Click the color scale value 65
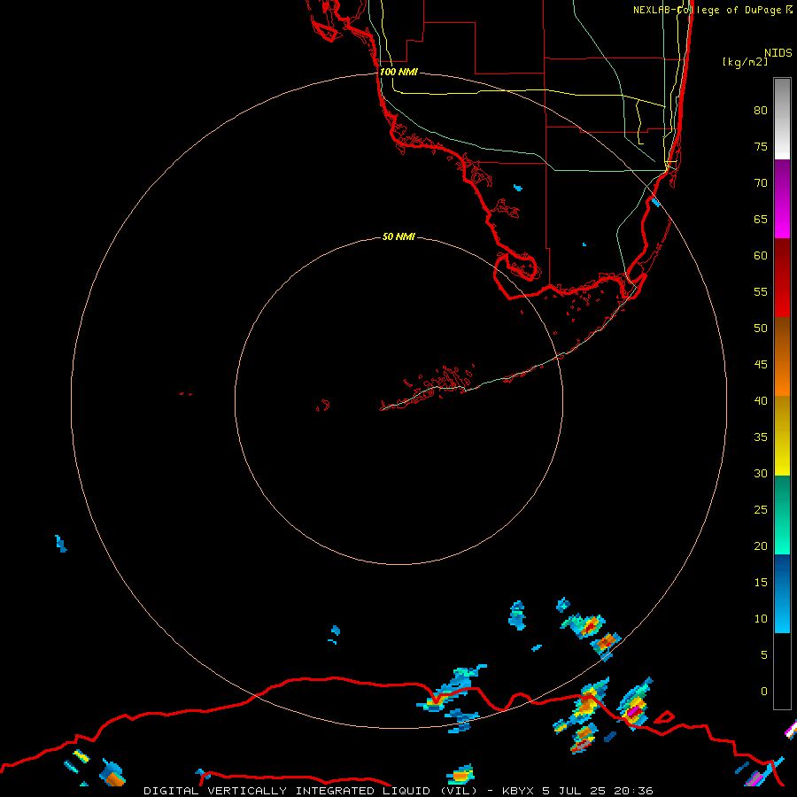Screen dimensions: 797x797 click(761, 219)
